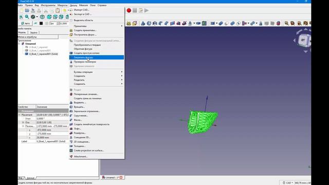Click the Offset tool toolbar icon

pos(190,23)
